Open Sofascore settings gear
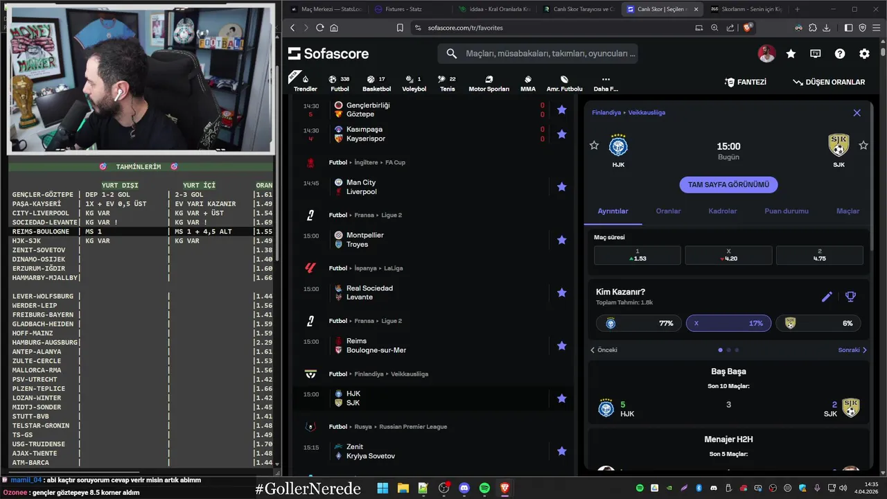This screenshot has height=499, width=887. 864,53
